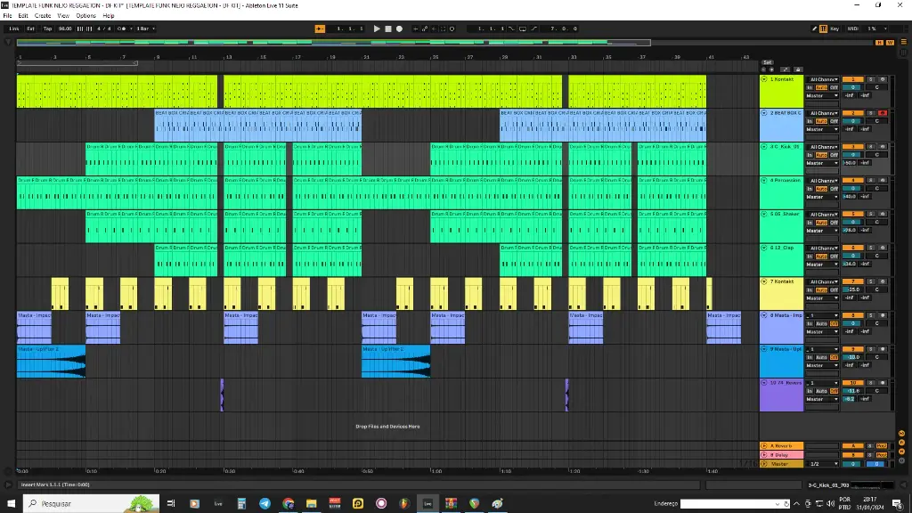912x513 pixels.
Task: Click the Re-enable Automation arrow icon
Action: click(434, 28)
